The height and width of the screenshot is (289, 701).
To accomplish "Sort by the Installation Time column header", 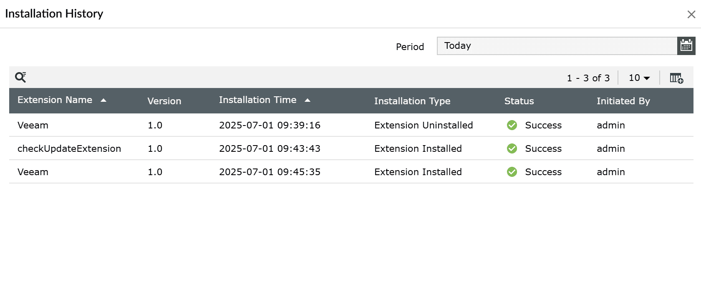I will pyautogui.click(x=257, y=100).
